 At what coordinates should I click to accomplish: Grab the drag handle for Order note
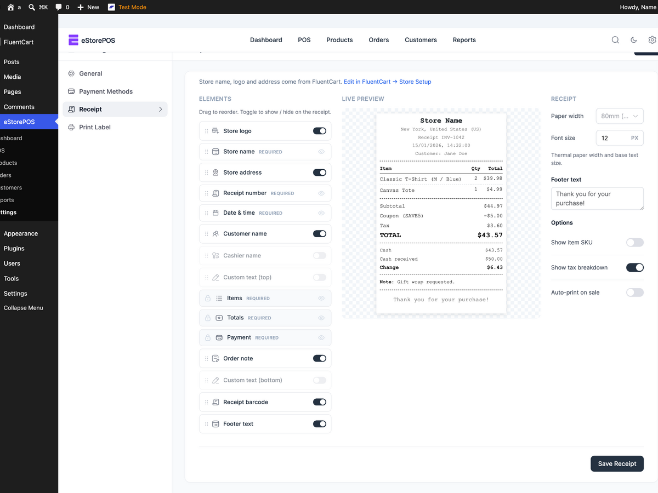point(207,359)
